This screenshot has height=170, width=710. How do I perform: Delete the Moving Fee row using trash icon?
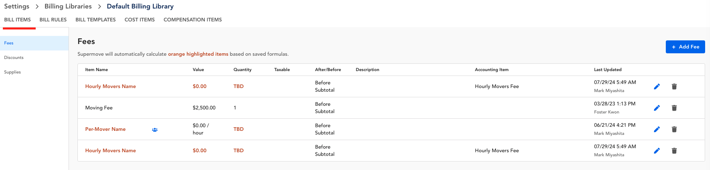click(x=674, y=108)
